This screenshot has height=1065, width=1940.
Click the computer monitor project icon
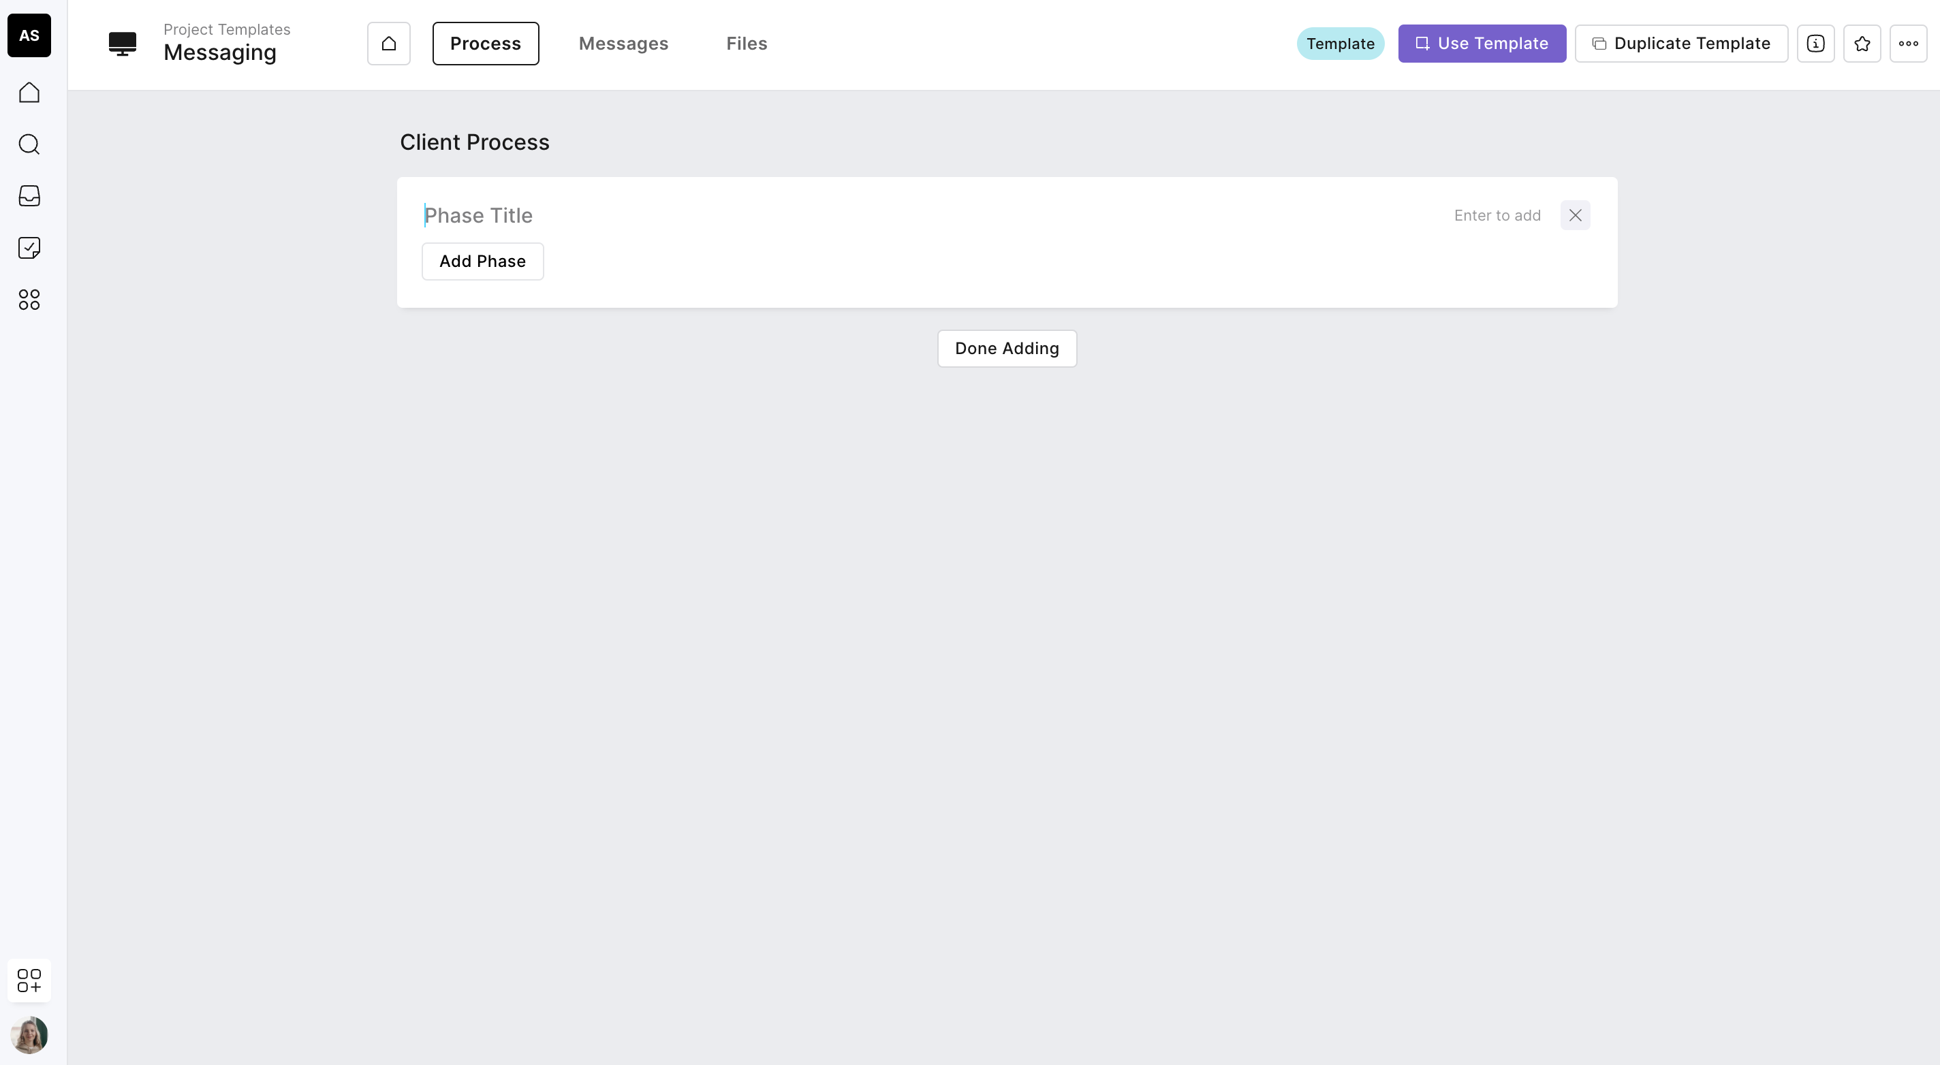(123, 44)
